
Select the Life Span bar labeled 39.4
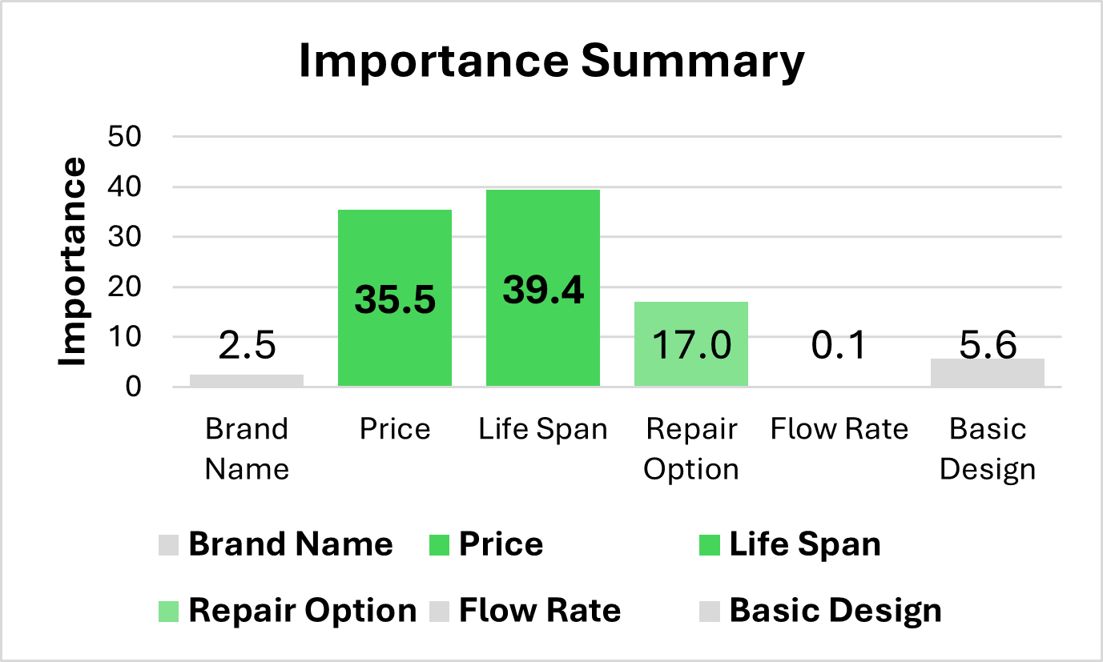pyautogui.click(x=543, y=288)
